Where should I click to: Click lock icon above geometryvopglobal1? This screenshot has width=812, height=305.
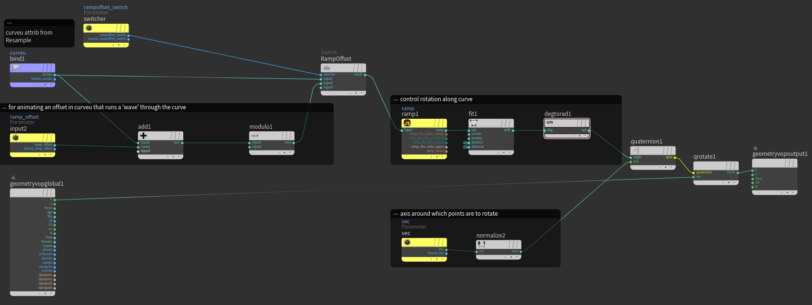(13, 178)
